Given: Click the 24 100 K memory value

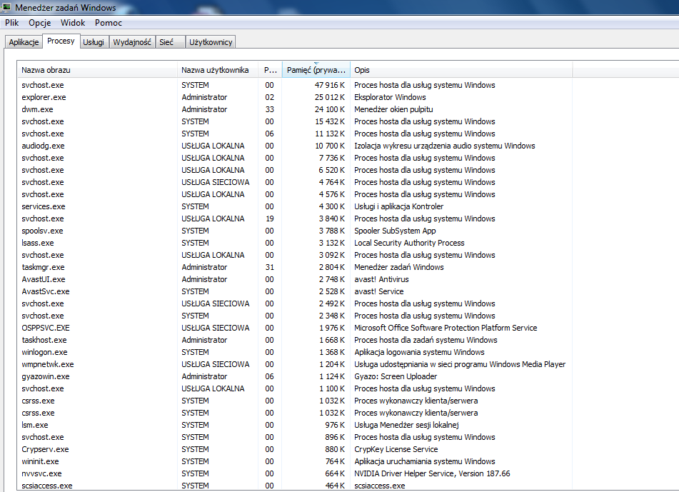Looking at the screenshot, I should coord(330,109).
